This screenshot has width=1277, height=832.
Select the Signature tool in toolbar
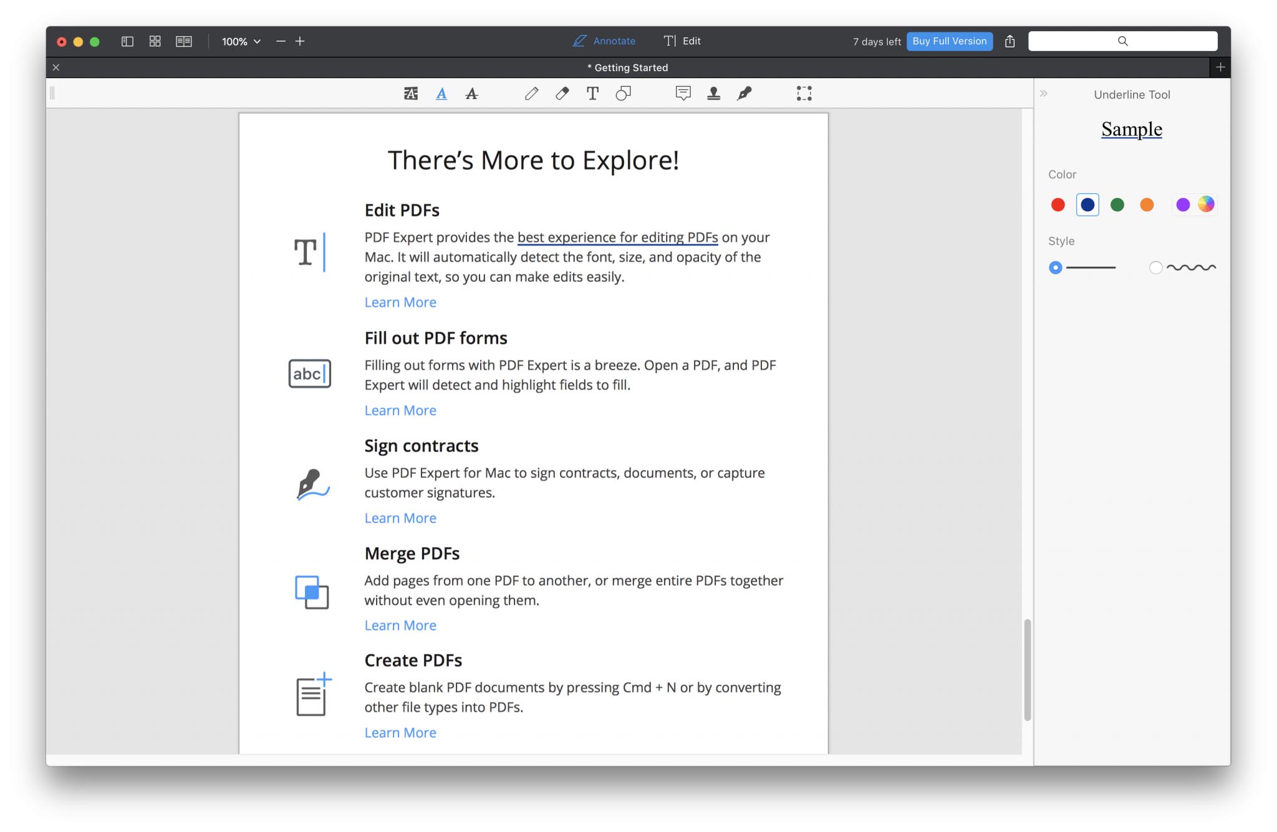[x=745, y=92]
